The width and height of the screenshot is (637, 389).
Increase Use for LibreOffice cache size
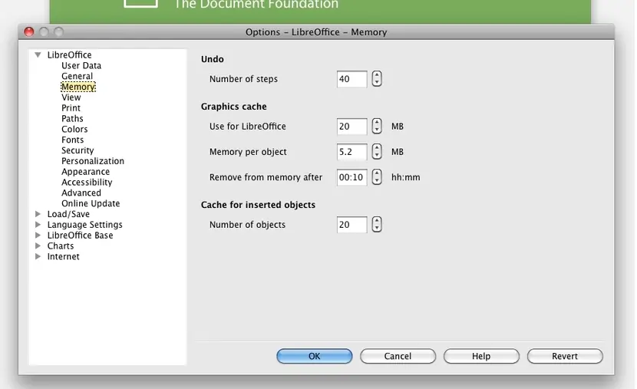(x=377, y=122)
